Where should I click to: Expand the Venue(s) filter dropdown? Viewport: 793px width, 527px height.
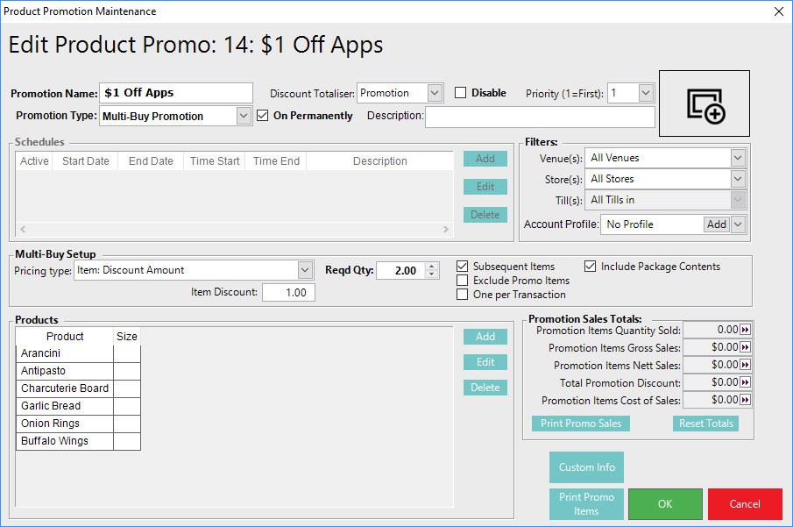click(738, 158)
